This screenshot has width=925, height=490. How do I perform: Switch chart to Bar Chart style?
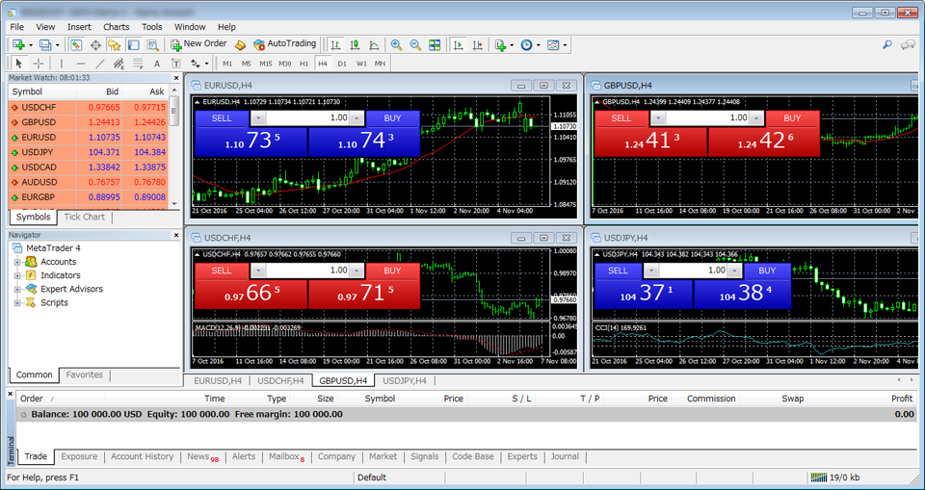pos(335,45)
